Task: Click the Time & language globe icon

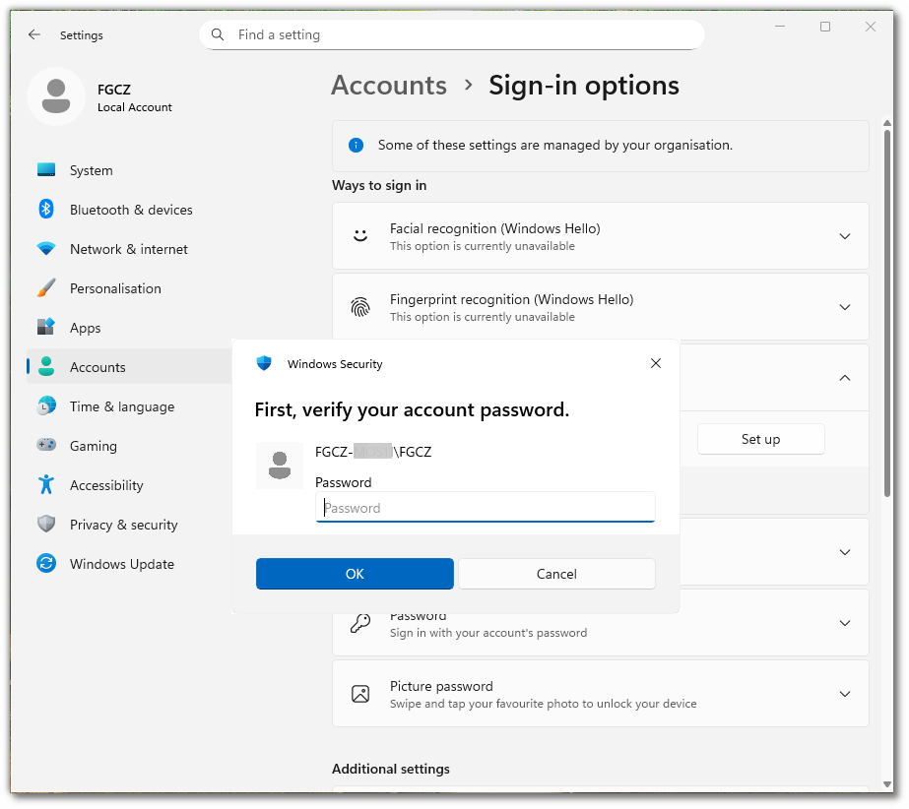Action: coord(46,406)
